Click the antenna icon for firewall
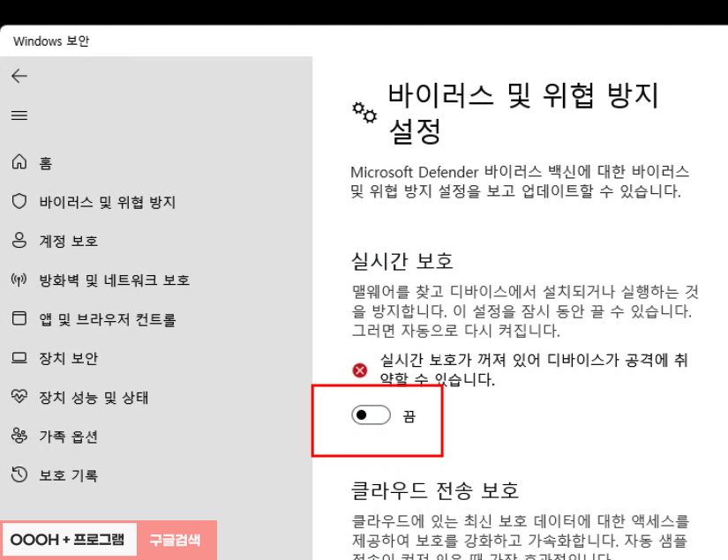 point(19,280)
